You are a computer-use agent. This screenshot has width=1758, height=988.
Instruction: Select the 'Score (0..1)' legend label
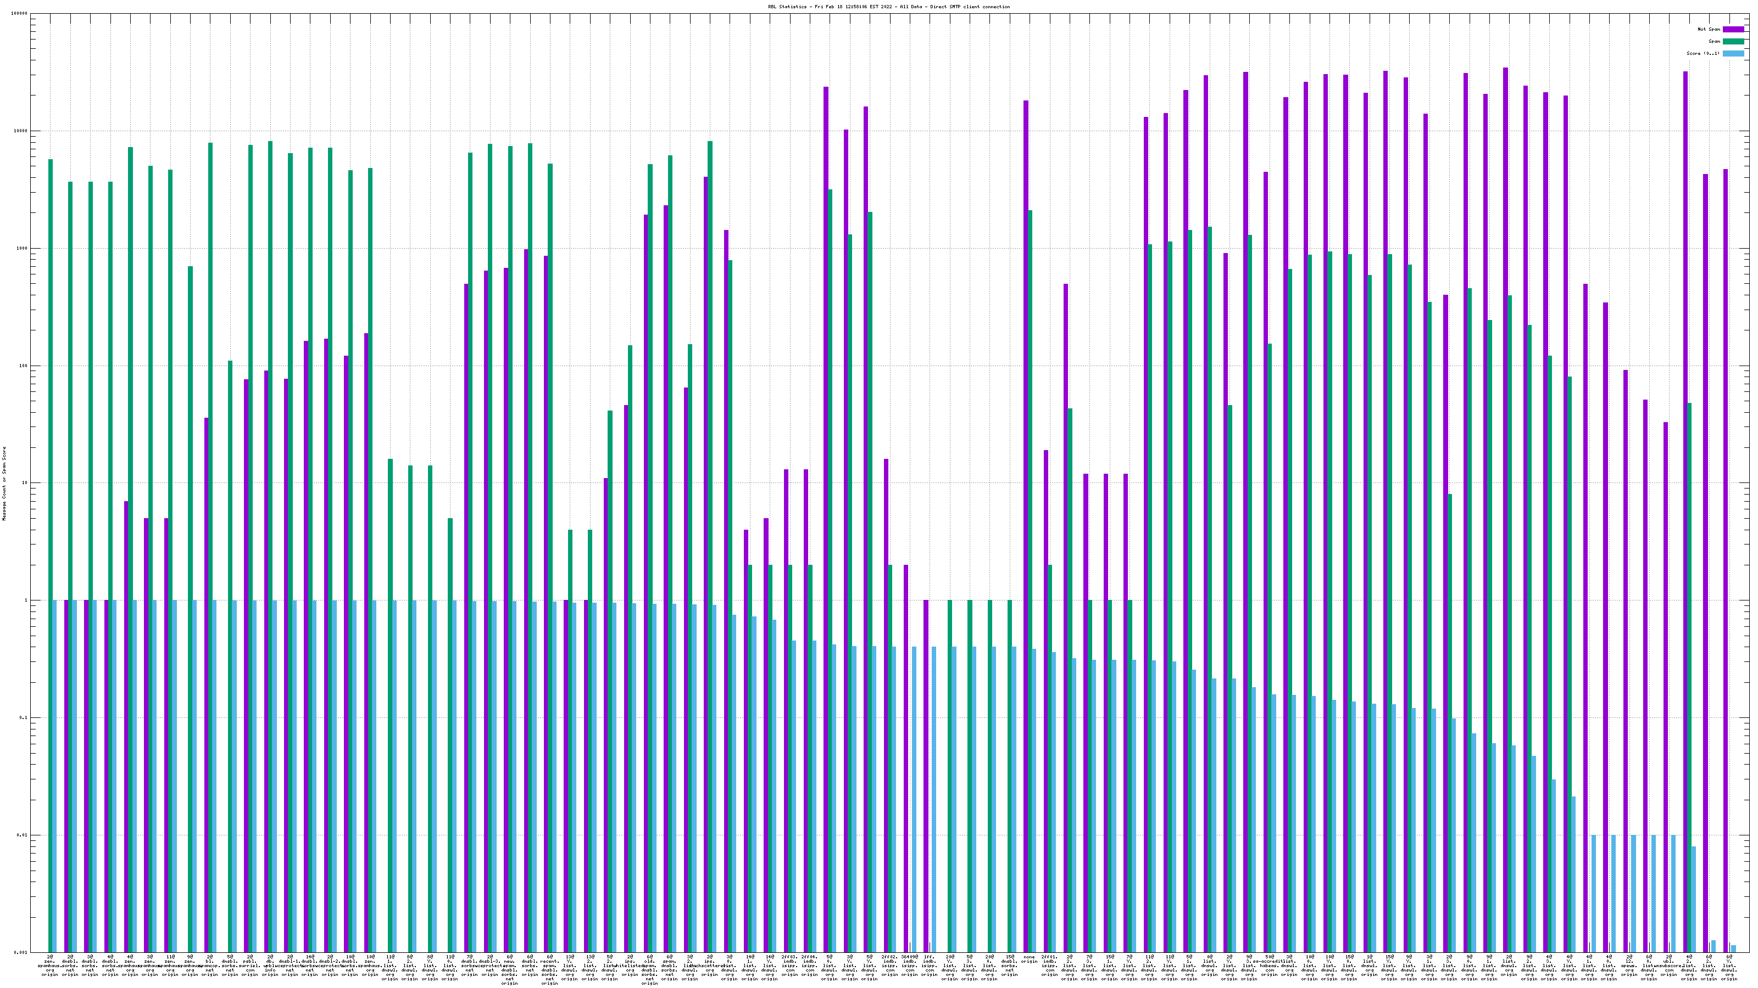pyautogui.click(x=1703, y=54)
